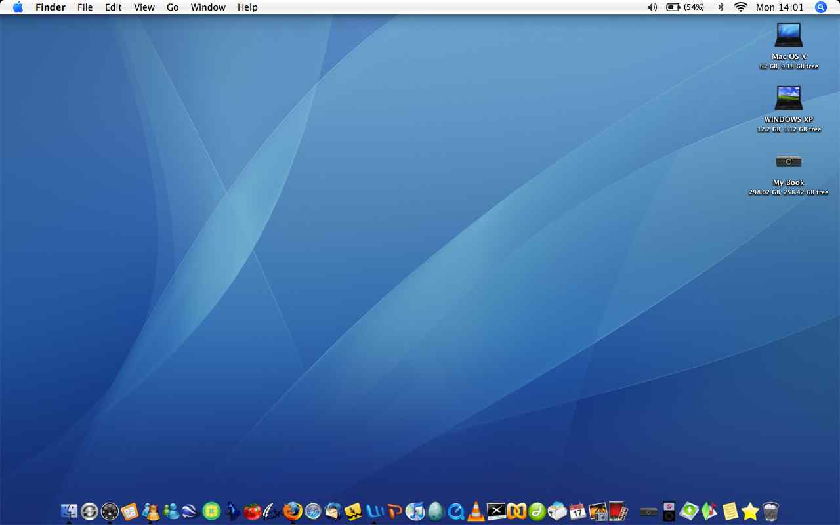Click the 'WINDOWS XP' desktop label
Viewport: 840px width, 525px height.
(x=789, y=120)
